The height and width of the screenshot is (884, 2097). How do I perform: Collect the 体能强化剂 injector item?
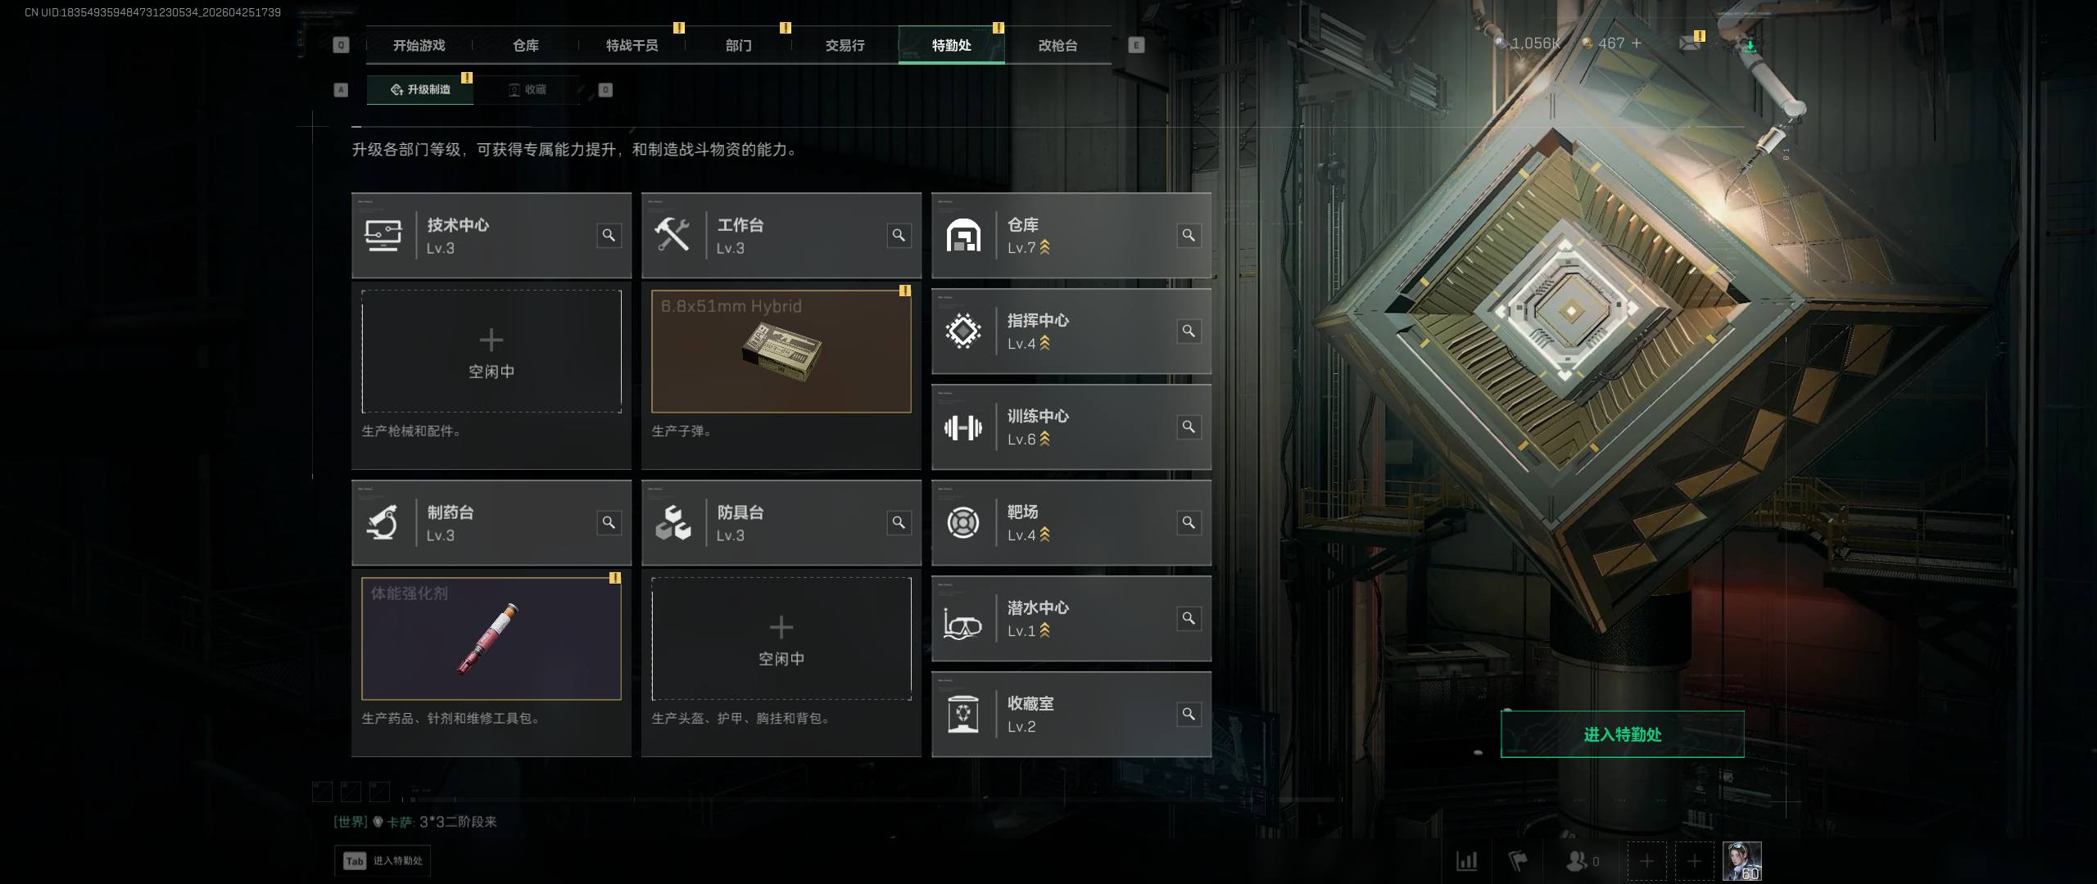(x=491, y=638)
